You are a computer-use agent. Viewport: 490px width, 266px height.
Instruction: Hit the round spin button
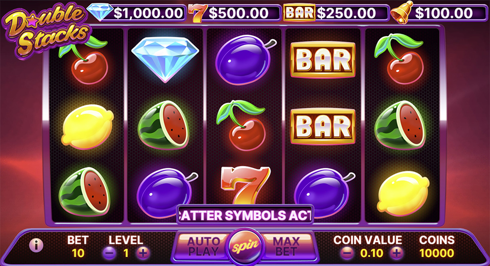tap(245, 246)
